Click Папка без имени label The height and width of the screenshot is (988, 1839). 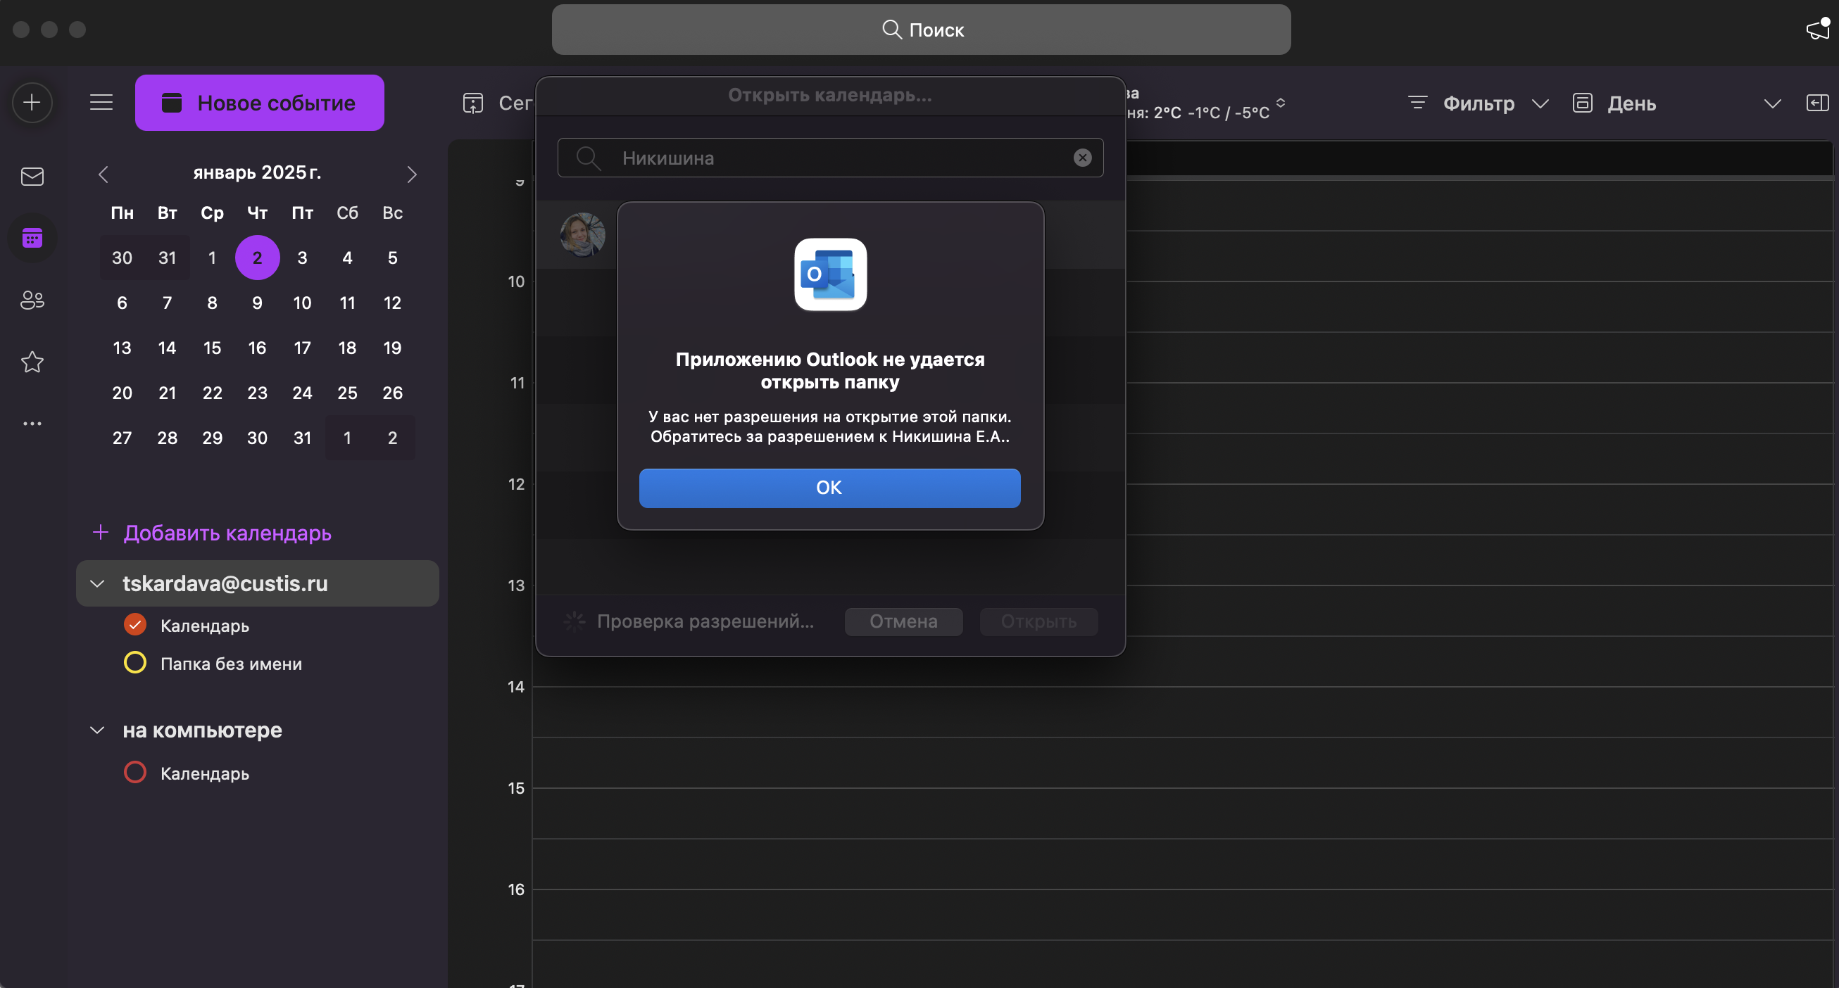click(232, 664)
